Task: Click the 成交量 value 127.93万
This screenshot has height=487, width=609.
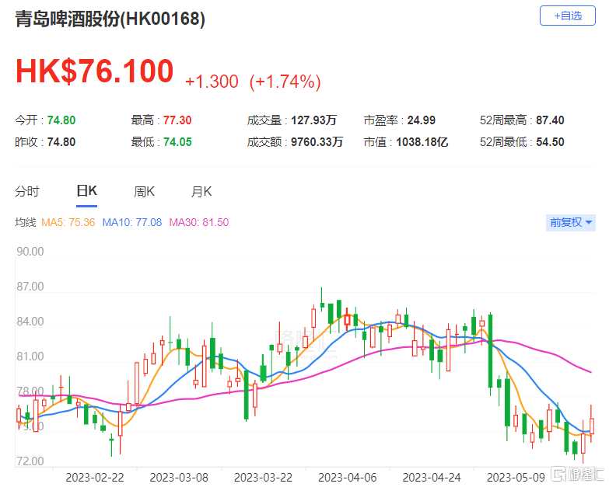Action: pyautogui.click(x=313, y=120)
